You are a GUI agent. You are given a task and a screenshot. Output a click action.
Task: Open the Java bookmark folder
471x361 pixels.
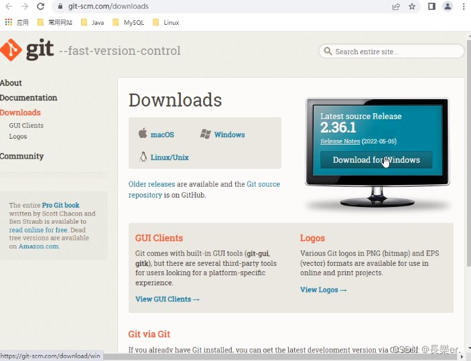pyautogui.click(x=93, y=23)
